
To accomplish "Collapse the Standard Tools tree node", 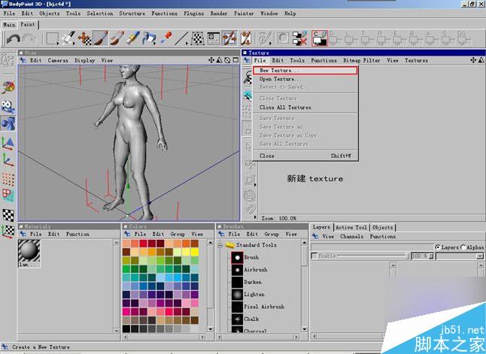I will point(220,245).
